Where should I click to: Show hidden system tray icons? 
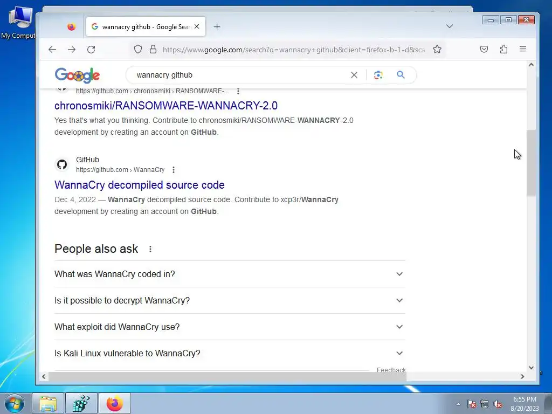coord(458,404)
